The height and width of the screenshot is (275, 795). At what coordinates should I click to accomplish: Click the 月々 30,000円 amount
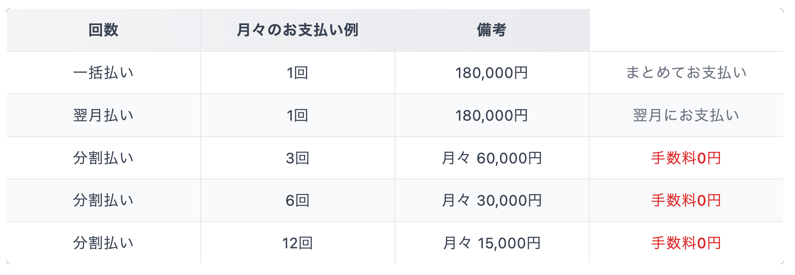492,200
